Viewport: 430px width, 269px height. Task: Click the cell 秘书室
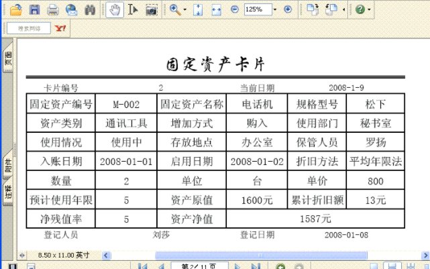point(376,123)
